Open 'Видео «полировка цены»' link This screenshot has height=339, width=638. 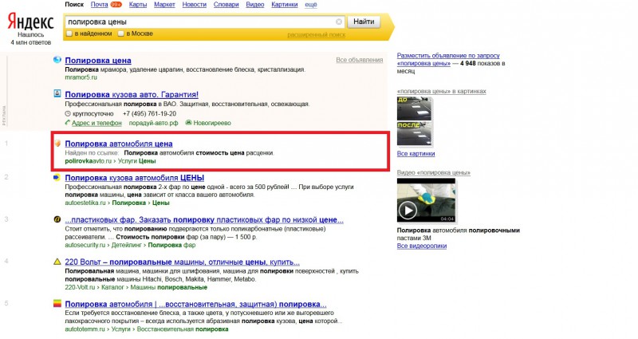click(x=433, y=172)
